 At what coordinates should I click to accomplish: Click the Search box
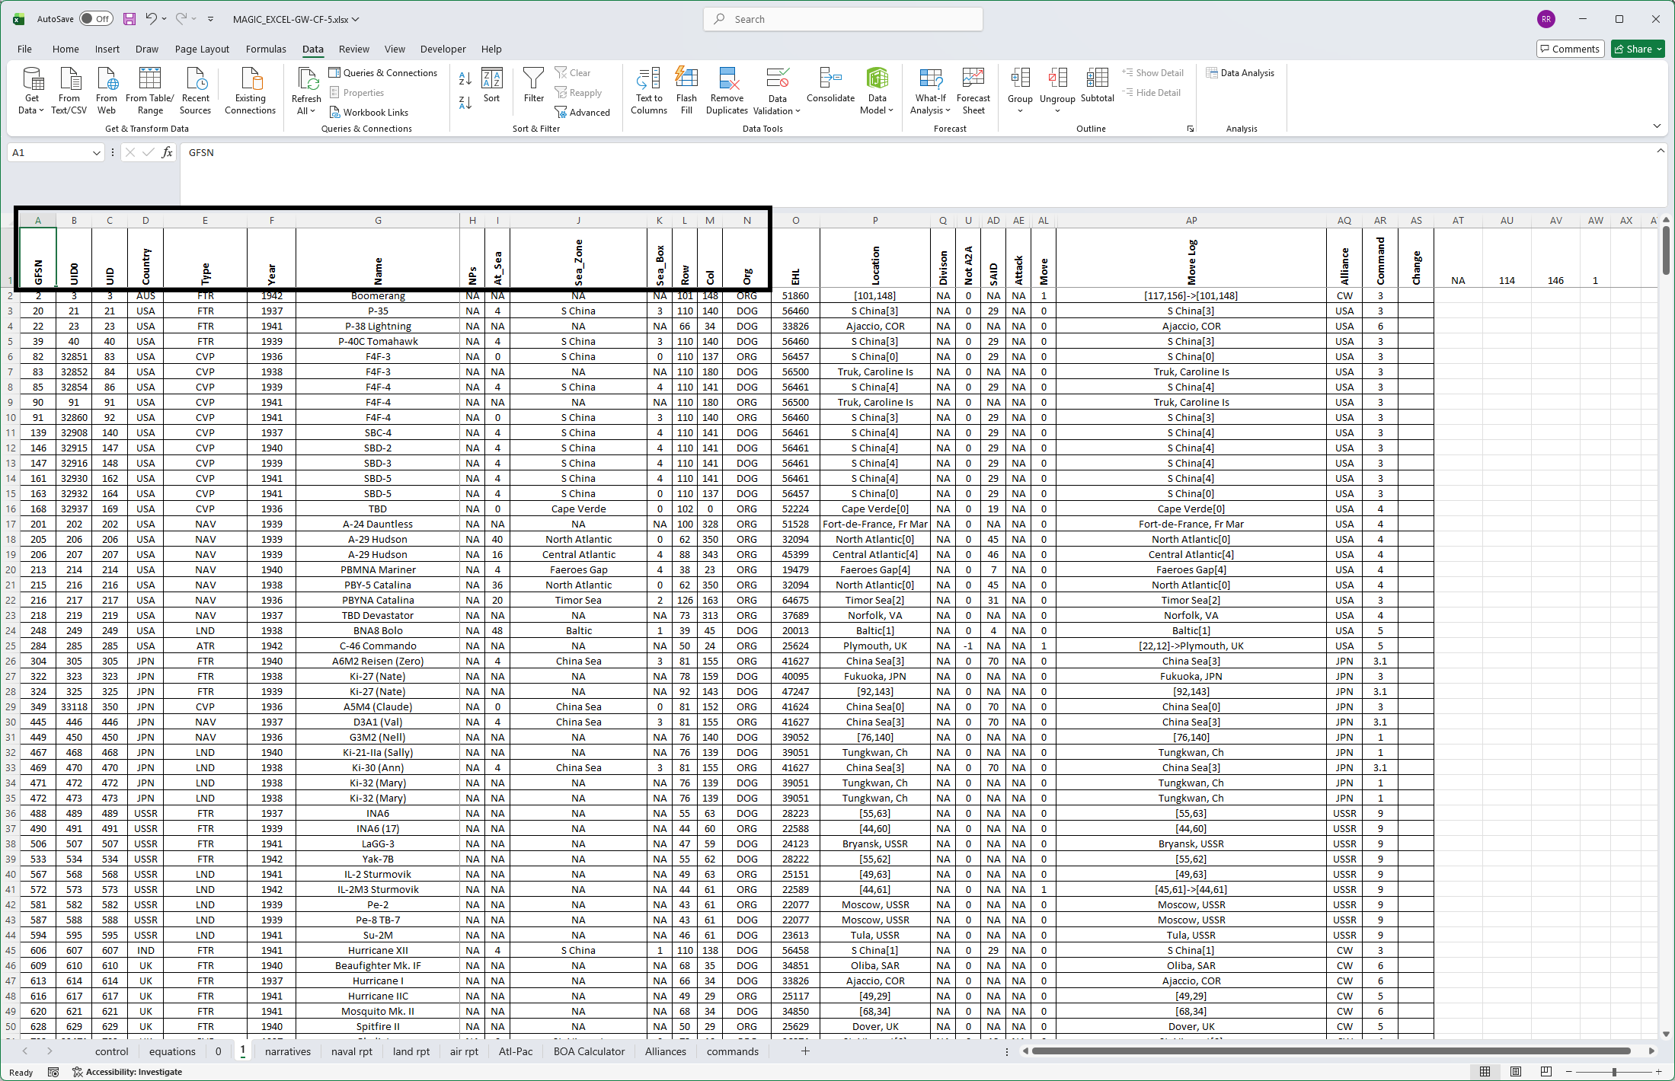[x=843, y=19]
